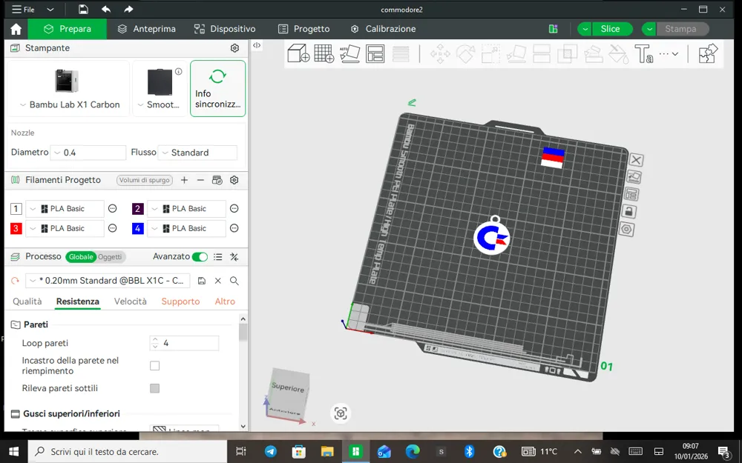Switch to the Anteprima tab
Viewport: 742px width, 463px height.
(x=147, y=29)
